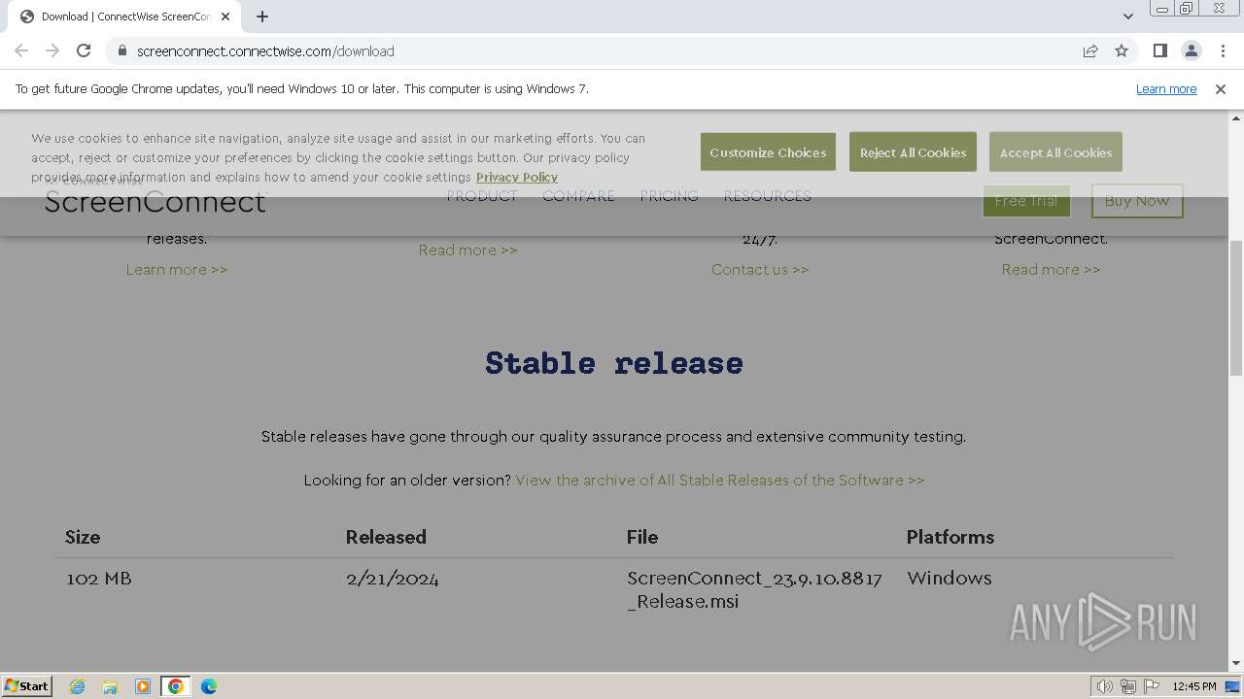Reload the page with refresh icon

tap(84, 50)
